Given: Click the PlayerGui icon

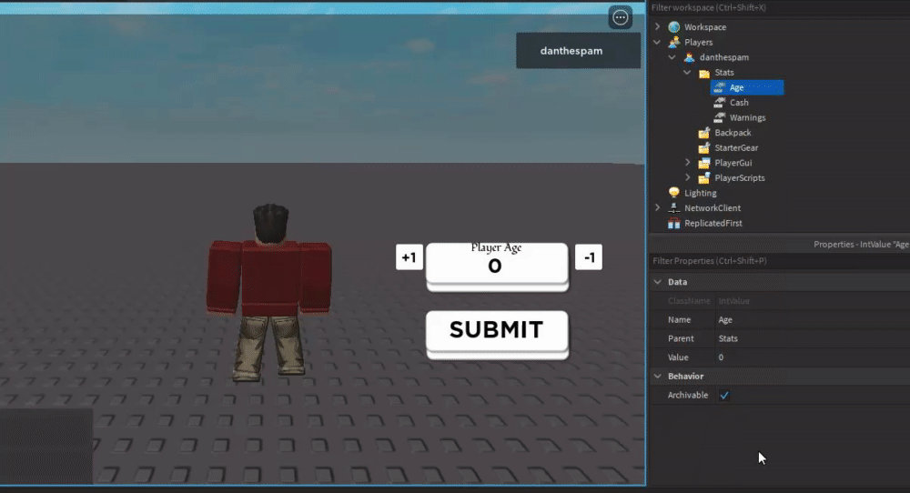Looking at the screenshot, I should click(704, 163).
